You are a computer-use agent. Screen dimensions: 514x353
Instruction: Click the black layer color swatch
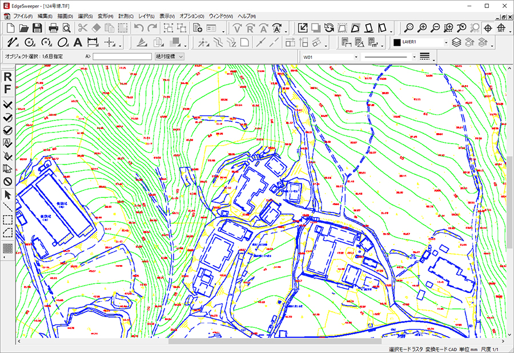pyautogui.click(x=397, y=42)
